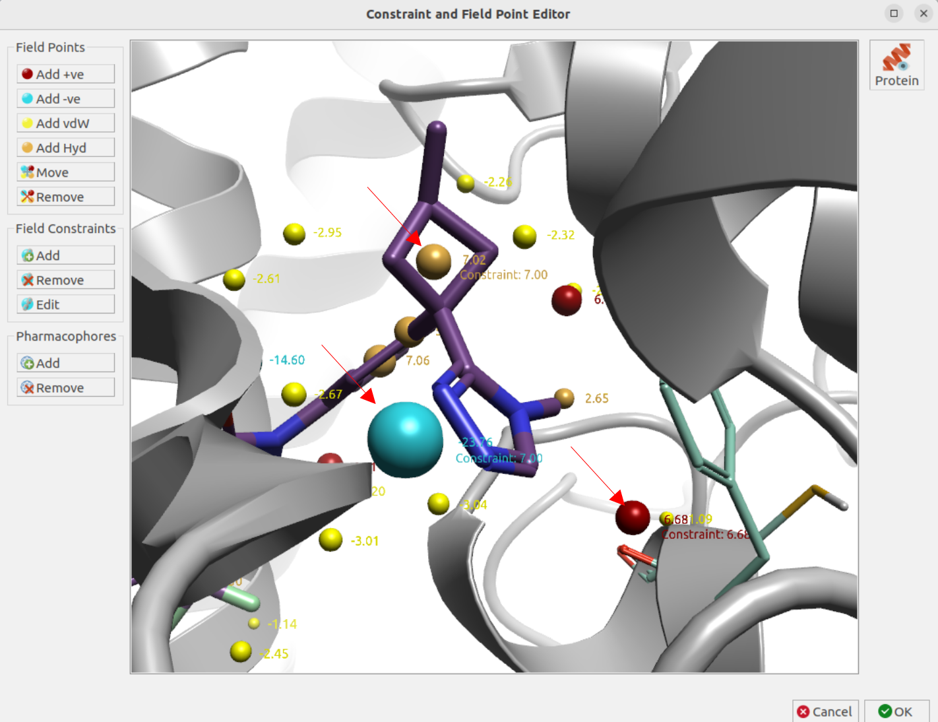Click Remove under Field Constraints
This screenshot has height=722, width=938.
tap(65, 280)
